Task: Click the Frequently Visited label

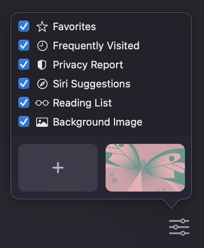Action: coord(96,46)
